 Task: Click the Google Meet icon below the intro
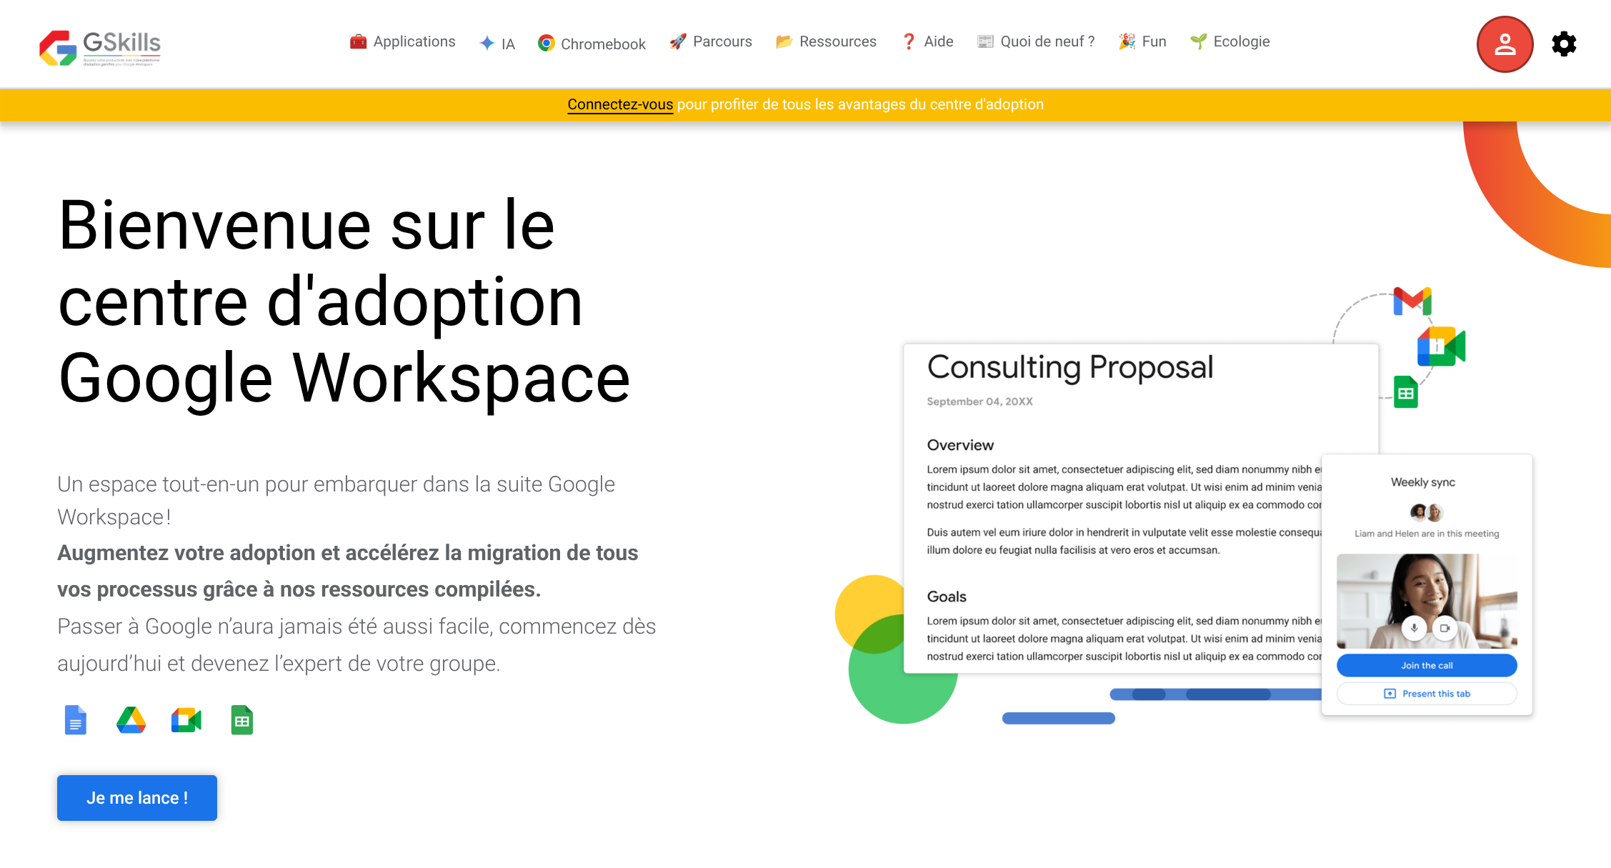pyautogui.click(x=186, y=720)
